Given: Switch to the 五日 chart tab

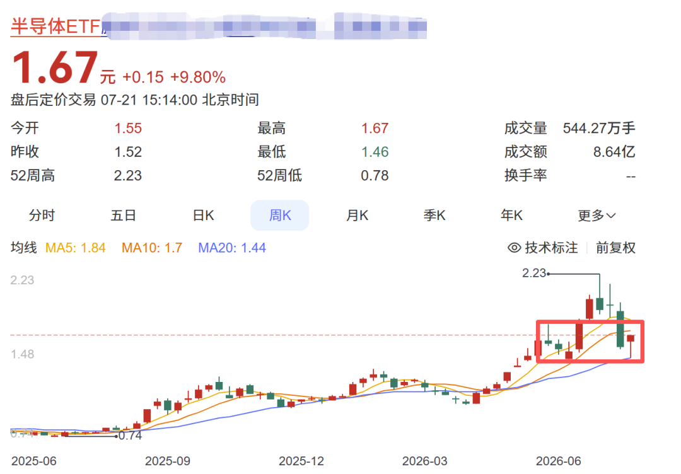Looking at the screenshot, I should coord(124,216).
